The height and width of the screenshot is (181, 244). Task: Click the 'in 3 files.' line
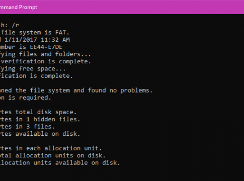tap(35, 127)
